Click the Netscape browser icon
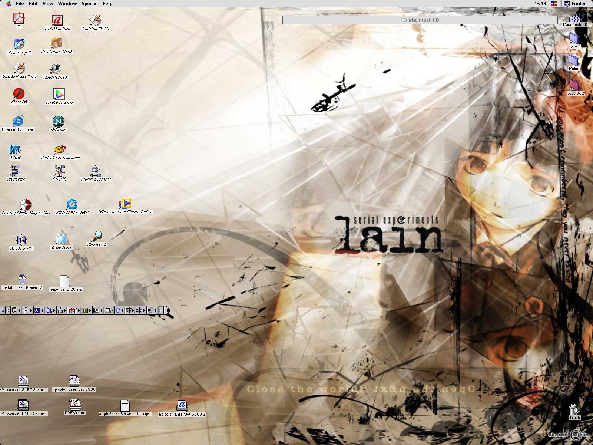The width and height of the screenshot is (593, 445). click(58, 121)
